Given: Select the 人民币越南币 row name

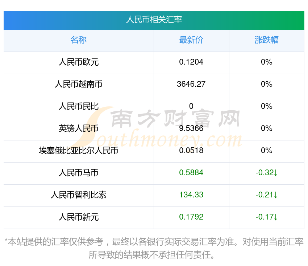Looking at the screenshot, I should tap(79, 84).
